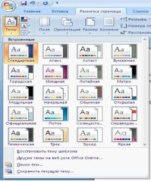Select the Справедливость theme
Screen dimensions: 151x182
124,116
